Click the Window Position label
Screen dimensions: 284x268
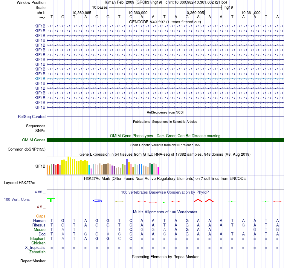pos(31,2)
